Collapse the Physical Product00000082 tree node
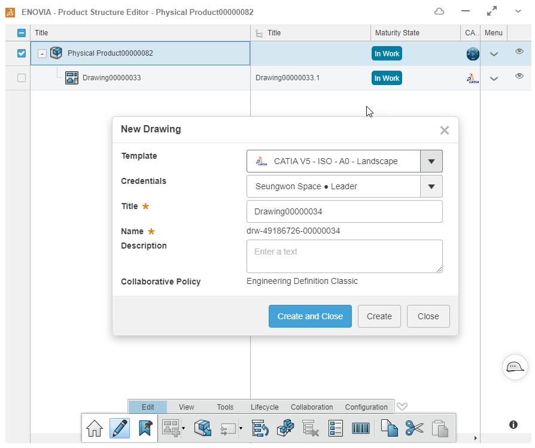 pyautogui.click(x=42, y=54)
